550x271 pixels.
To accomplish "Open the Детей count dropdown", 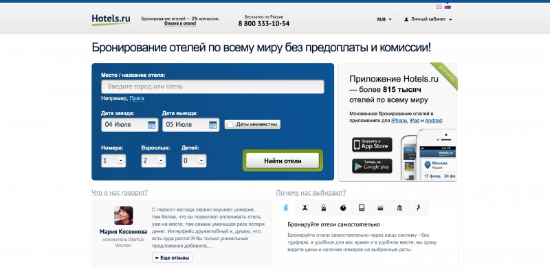I will (194, 161).
